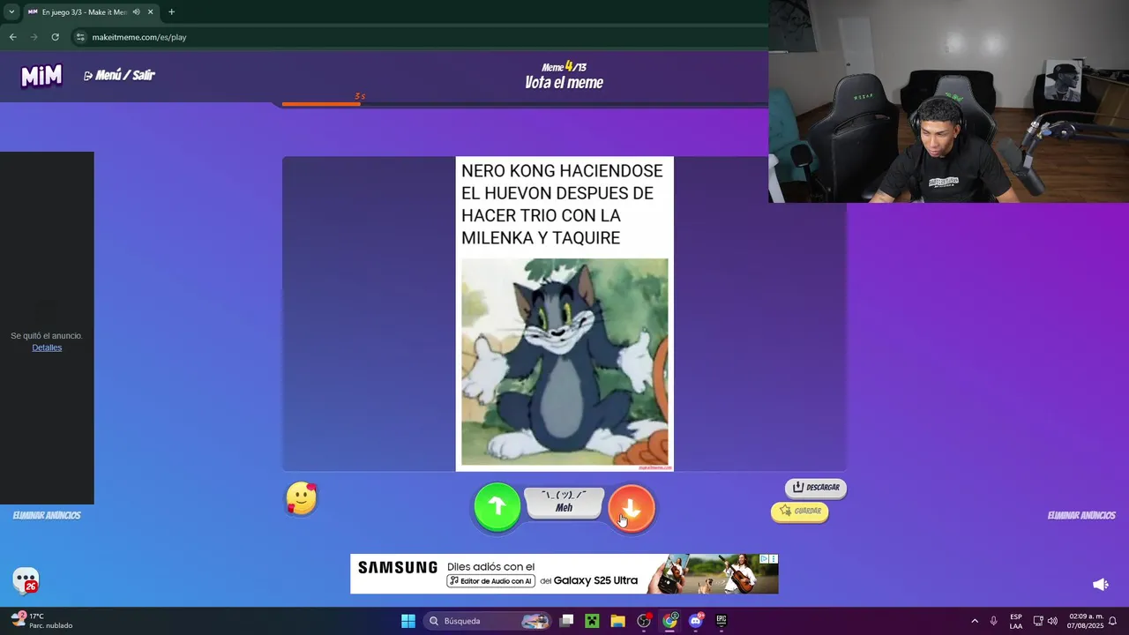Screen dimensions: 1129x635
Task: Upvote the meme with green arrow
Action: click(x=497, y=507)
